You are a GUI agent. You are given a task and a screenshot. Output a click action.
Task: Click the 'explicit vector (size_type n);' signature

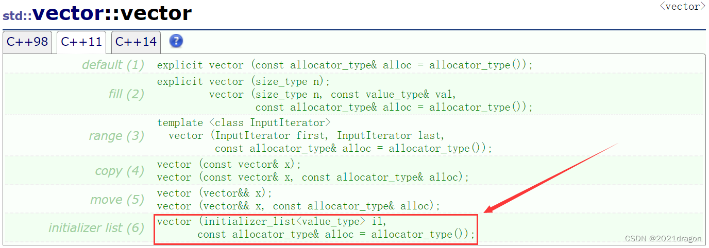[243, 82]
